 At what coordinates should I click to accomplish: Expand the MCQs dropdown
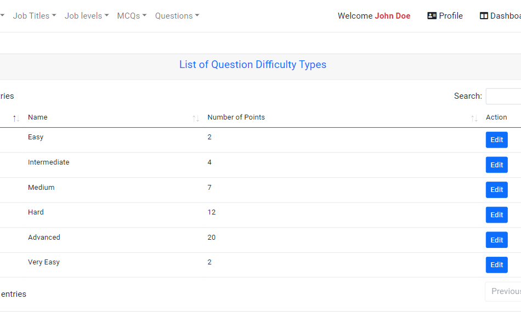point(131,15)
